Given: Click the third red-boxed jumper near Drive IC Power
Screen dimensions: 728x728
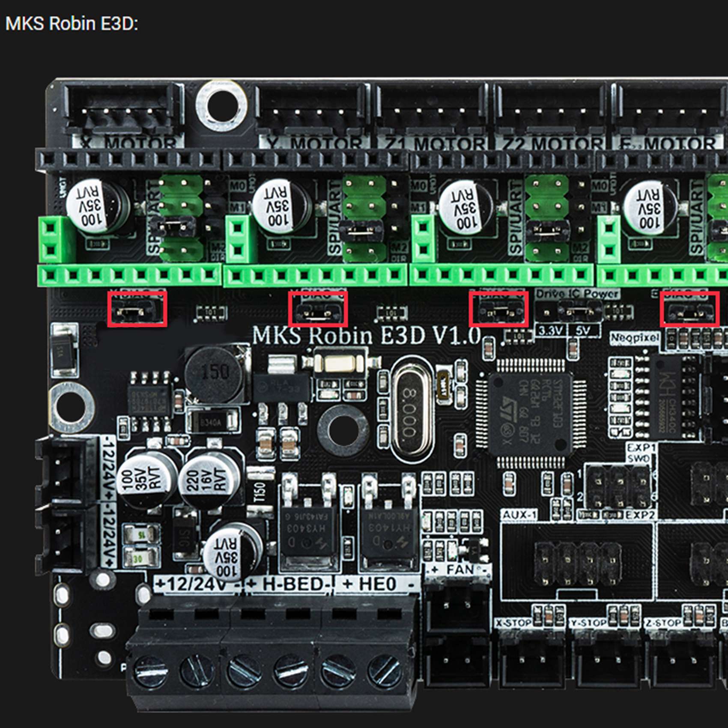Looking at the screenshot, I should tap(498, 309).
